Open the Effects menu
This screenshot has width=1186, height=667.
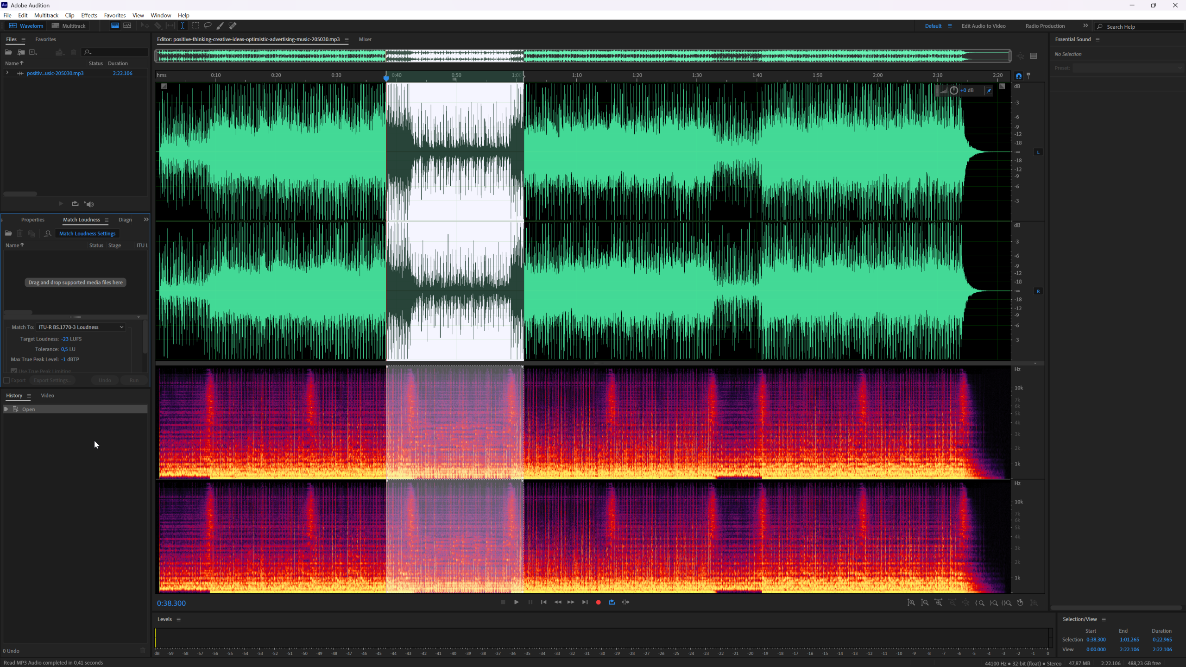click(x=89, y=15)
